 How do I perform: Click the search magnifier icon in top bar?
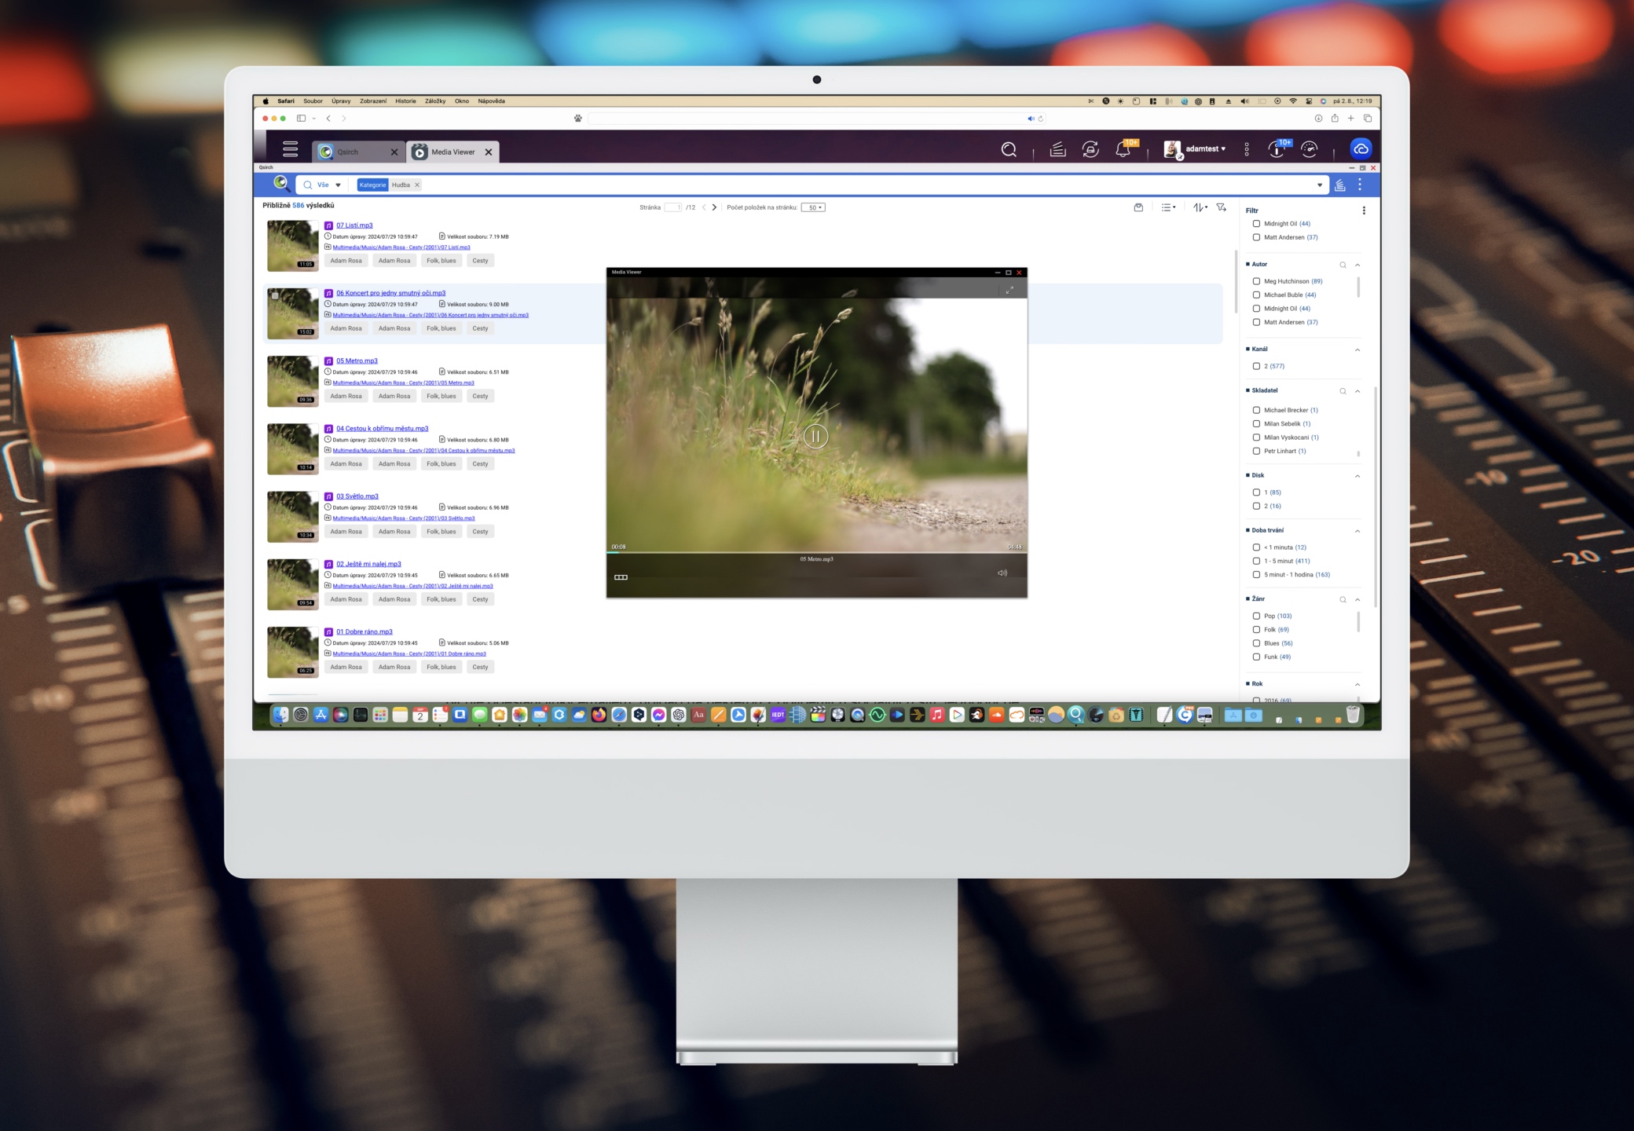pyautogui.click(x=1009, y=149)
